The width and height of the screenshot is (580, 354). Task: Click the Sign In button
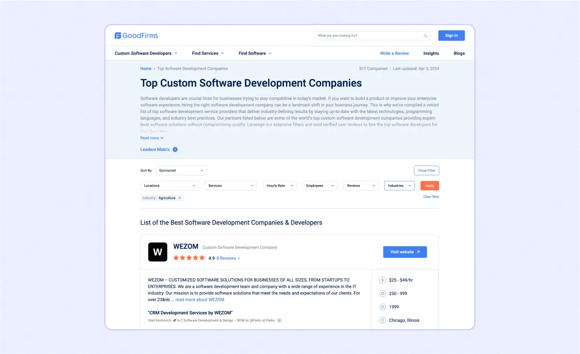[452, 36]
